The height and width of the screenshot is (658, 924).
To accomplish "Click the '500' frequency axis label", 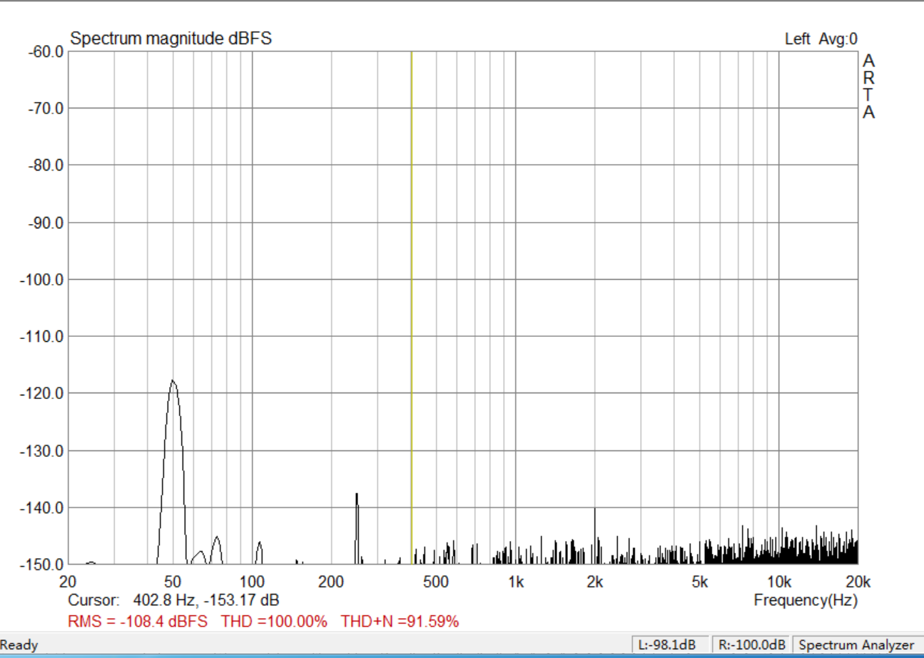I will pos(436,582).
